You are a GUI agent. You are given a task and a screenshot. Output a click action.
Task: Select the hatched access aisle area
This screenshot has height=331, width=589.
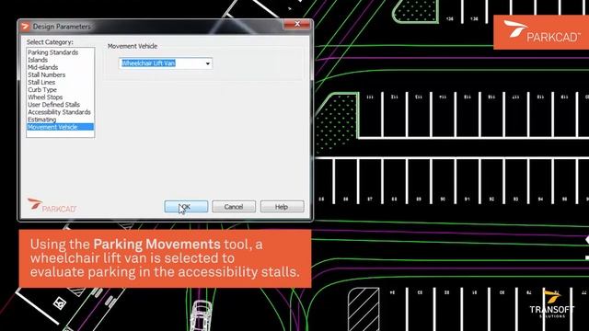[x=364, y=310]
